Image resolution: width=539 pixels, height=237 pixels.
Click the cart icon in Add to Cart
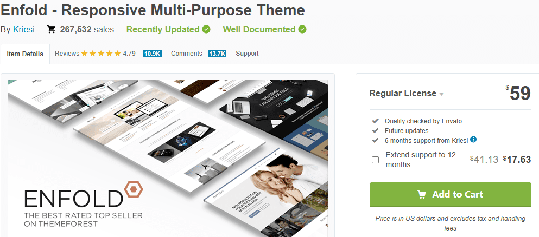pyautogui.click(x=421, y=194)
